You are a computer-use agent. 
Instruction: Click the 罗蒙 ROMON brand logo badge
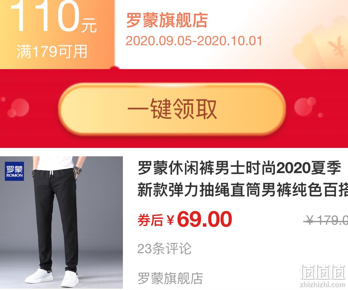(15, 171)
